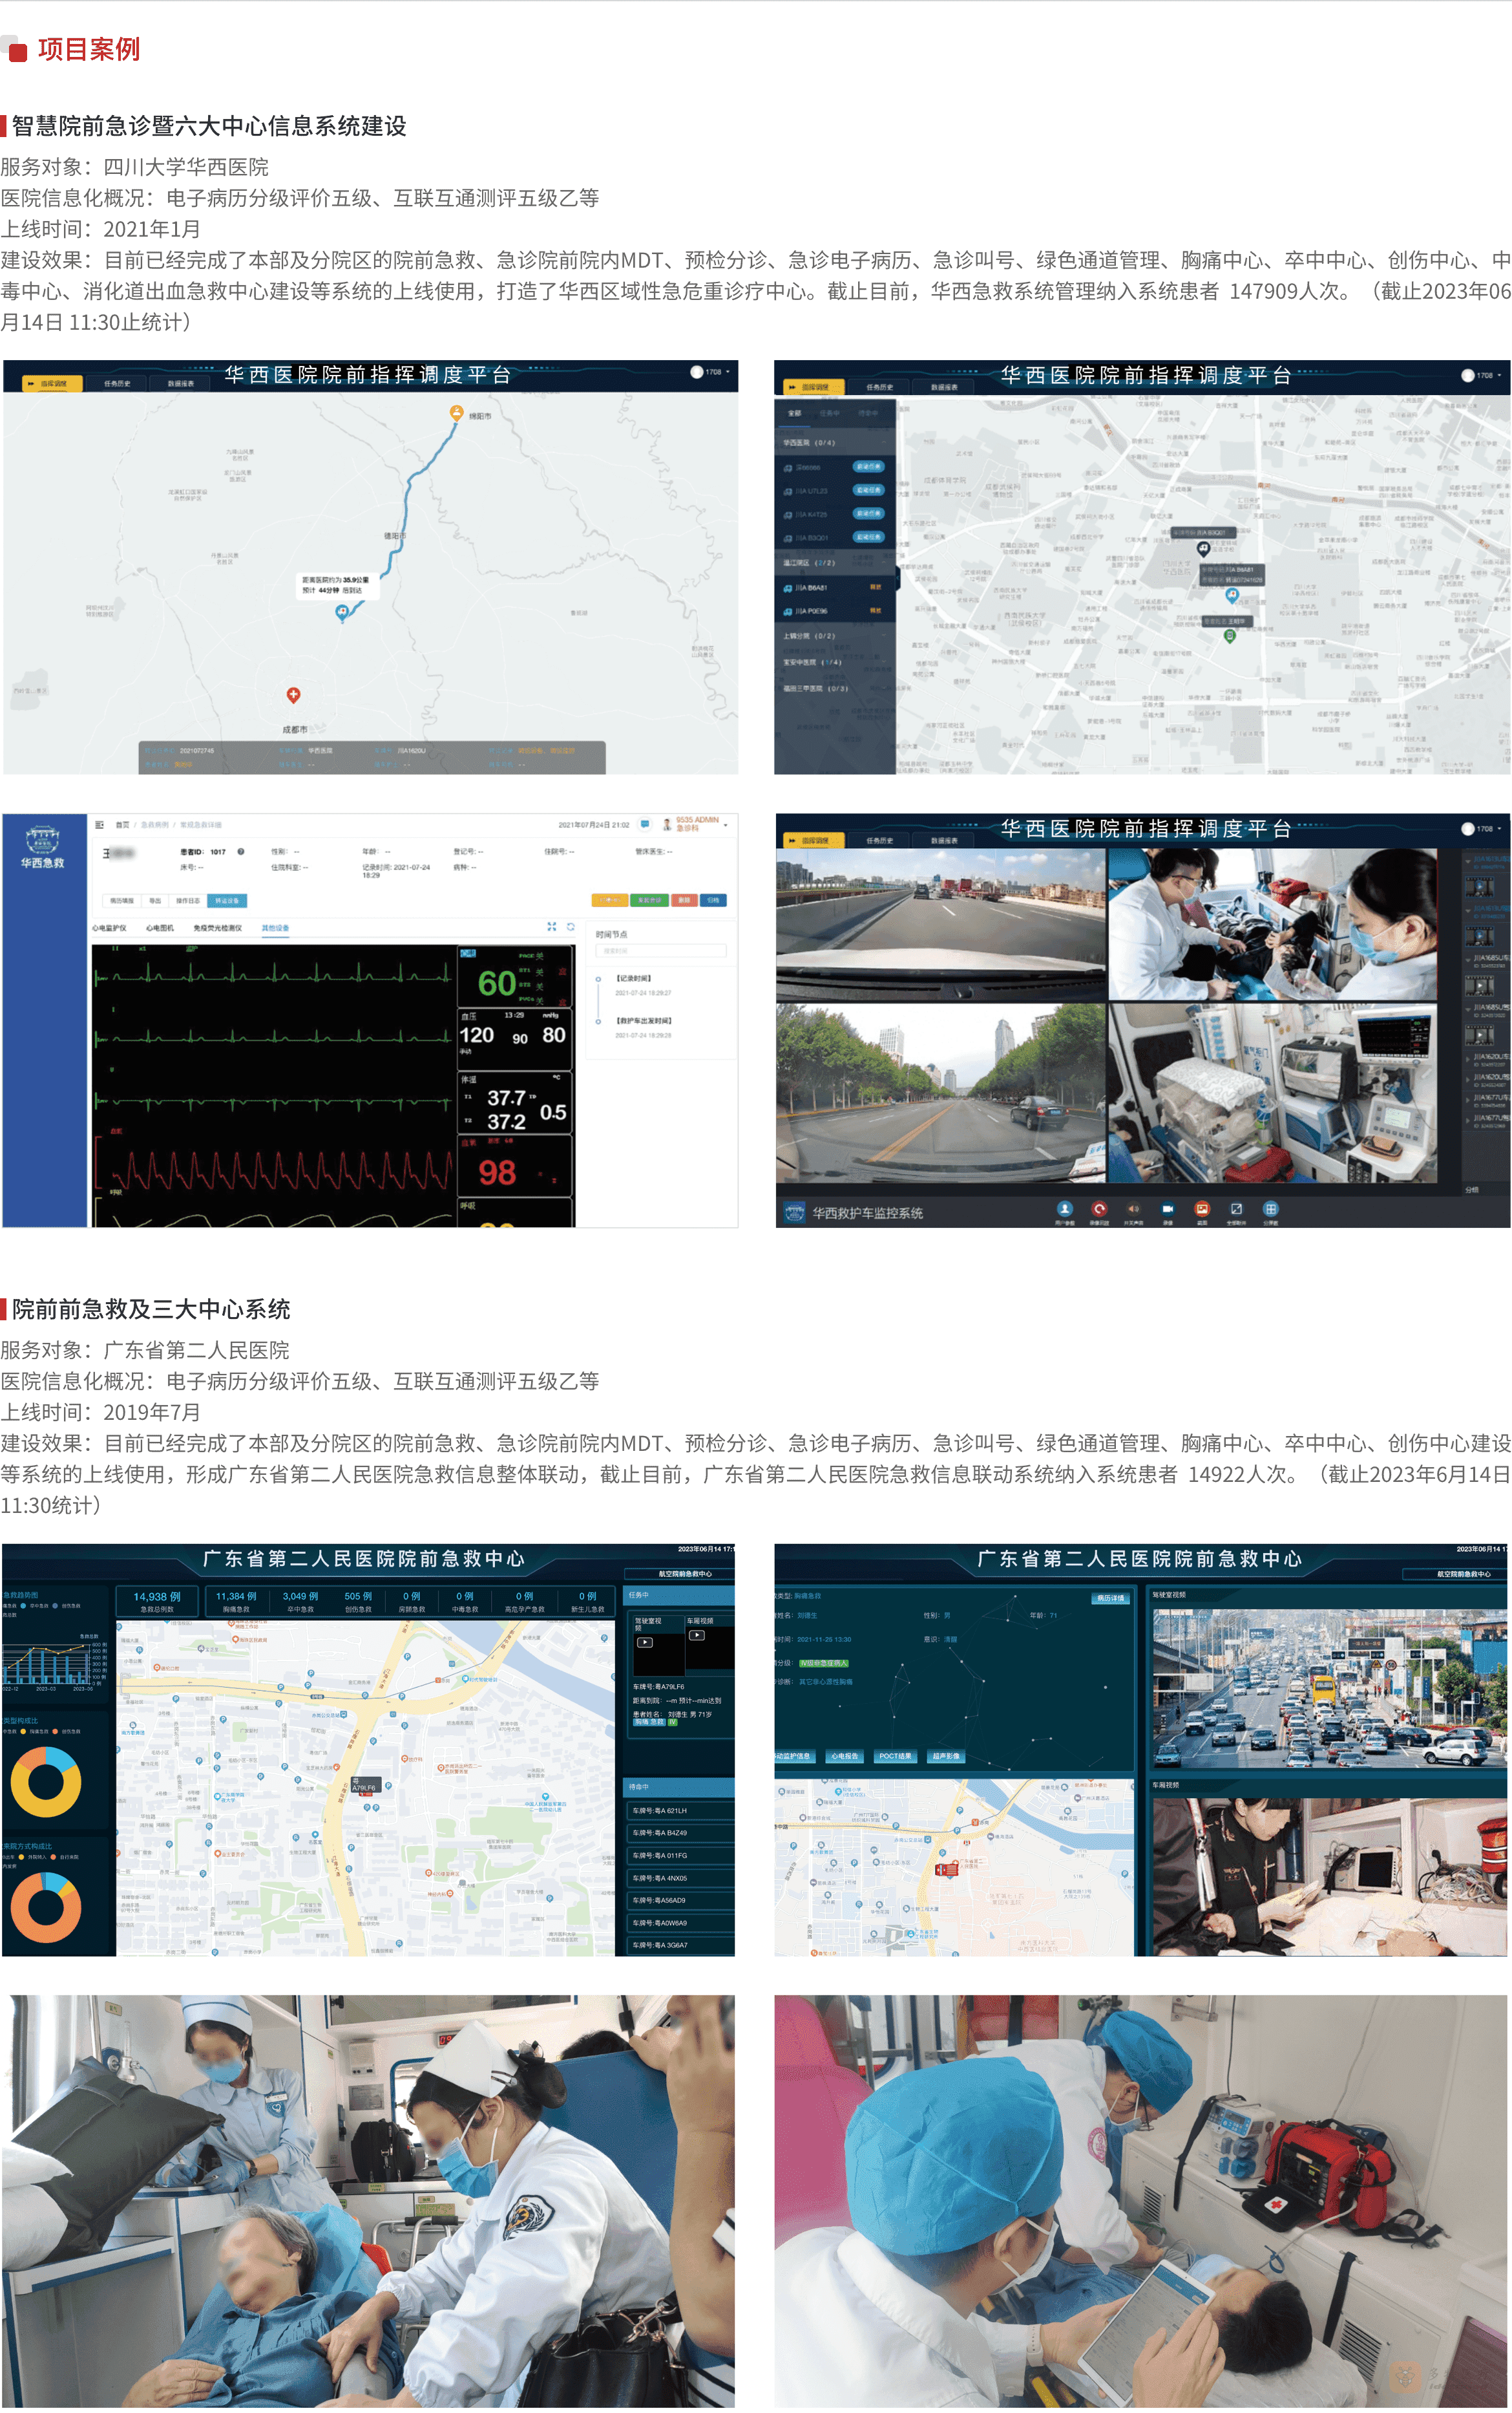Image resolution: width=1512 pixels, height=2413 pixels.
Task: Click the help icon next to 患者ID 1017
Action: click(x=241, y=852)
